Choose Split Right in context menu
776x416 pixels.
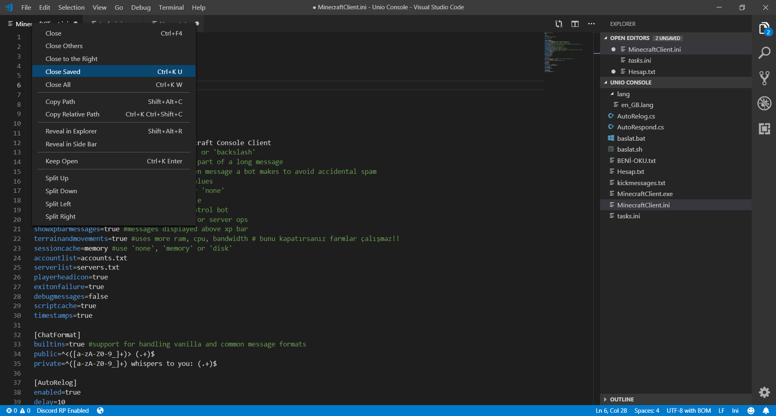[114, 217]
